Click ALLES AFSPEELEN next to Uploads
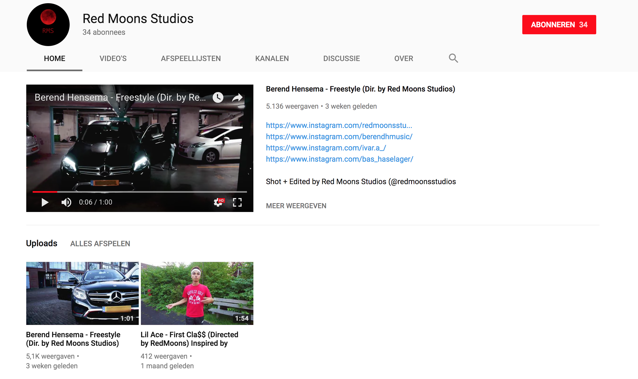Image resolution: width=638 pixels, height=379 pixels. [x=100, y=244]
